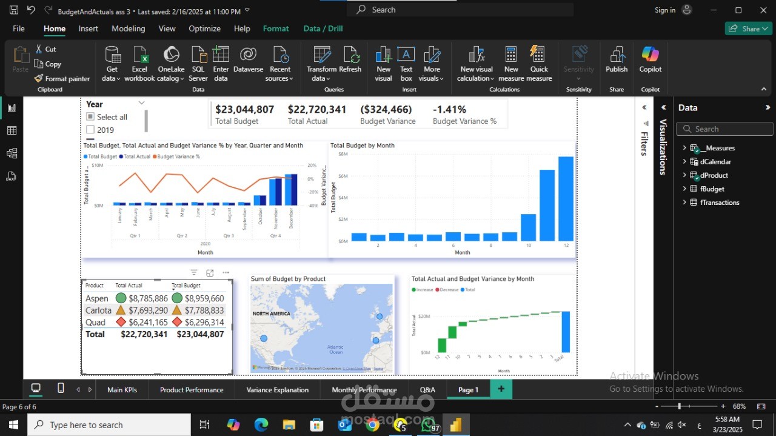Expand the dCalendar table

pyautogui.click(x=684, y=161)
